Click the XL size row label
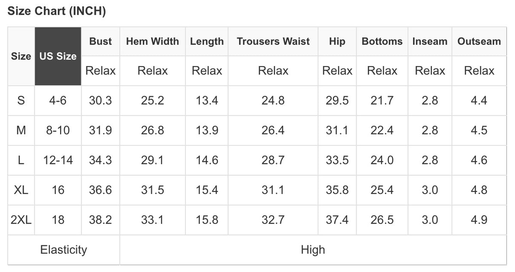This screenshot has height=272, width=515. pyautogui.click(x=21, y=190)
